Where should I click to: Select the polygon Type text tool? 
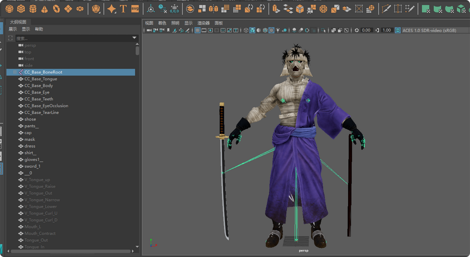tap(123, 9)
